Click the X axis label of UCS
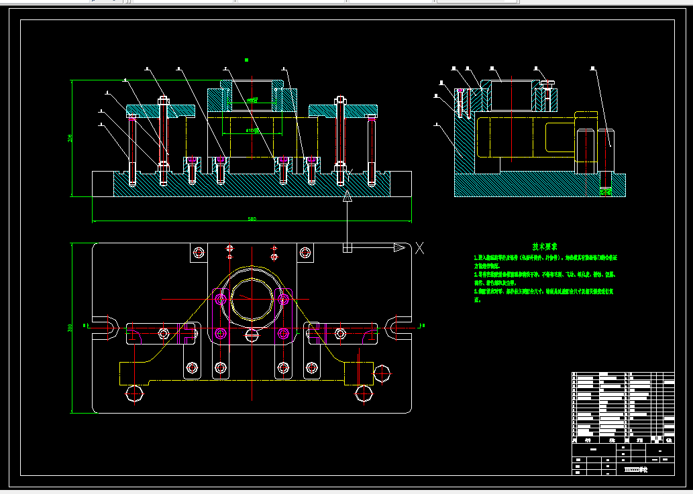This screenshot has width=693, height=494. (x=419, y=248)
